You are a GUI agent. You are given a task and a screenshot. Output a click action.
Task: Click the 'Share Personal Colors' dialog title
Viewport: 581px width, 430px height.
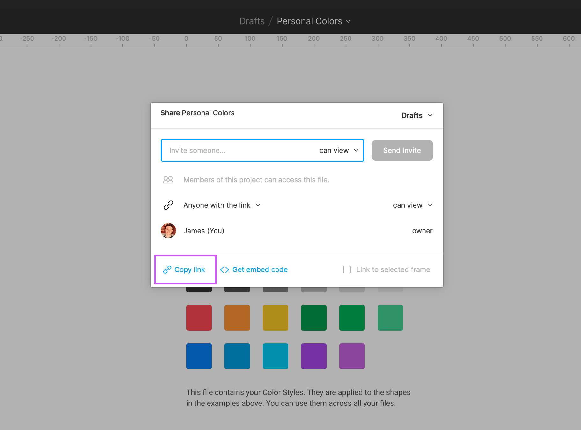[197, 113]
